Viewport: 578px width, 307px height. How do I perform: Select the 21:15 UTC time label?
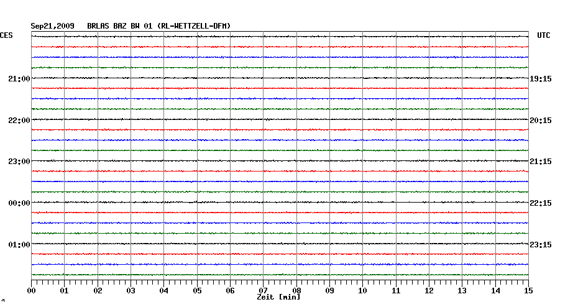pyautogui.click(x=541, y=162)
